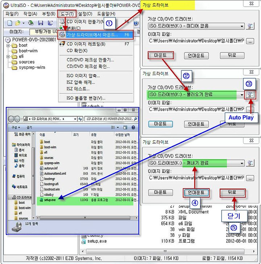Click 마운트 button in 미디어 없음 dialog
Screen dimensions: 261x264
pos(160,55)
